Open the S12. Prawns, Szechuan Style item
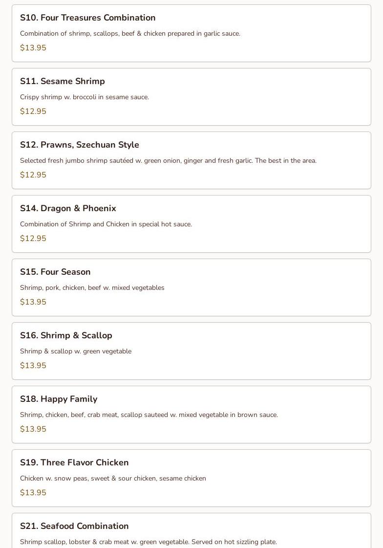Image resolution: width=383 pixels, height=548 pixels. coord(80,145)
